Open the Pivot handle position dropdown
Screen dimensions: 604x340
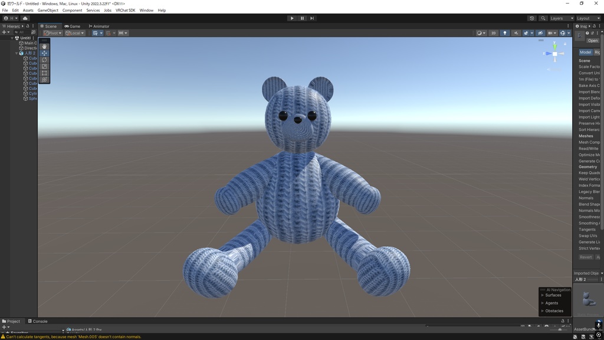pyautogui.click(x=52, y=33)
